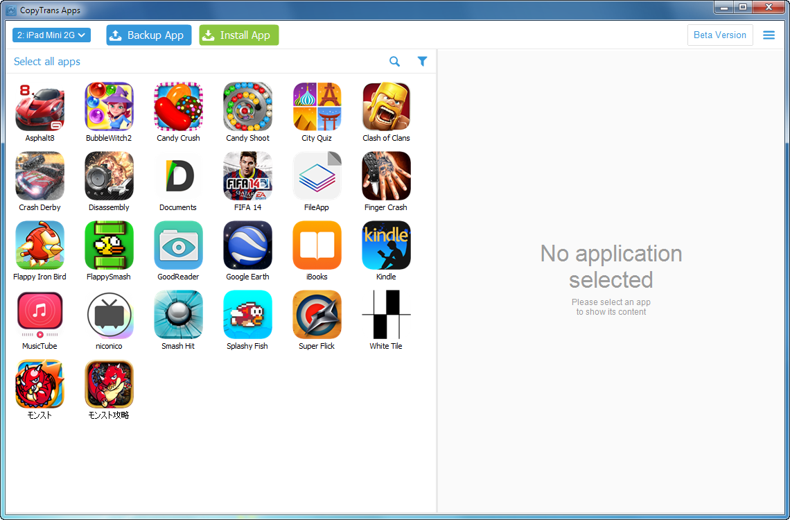The width and height of the screenshot is (790, 520).
Task: Select the モンスト攻略 app icon
Action: 109,384
